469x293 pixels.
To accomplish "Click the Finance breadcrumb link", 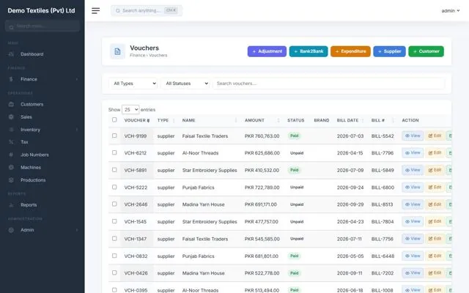I will click(137, 56).
